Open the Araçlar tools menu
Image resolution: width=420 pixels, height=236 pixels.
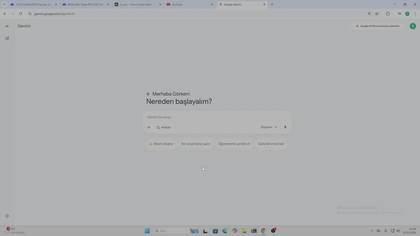click(x=163, y=127)
